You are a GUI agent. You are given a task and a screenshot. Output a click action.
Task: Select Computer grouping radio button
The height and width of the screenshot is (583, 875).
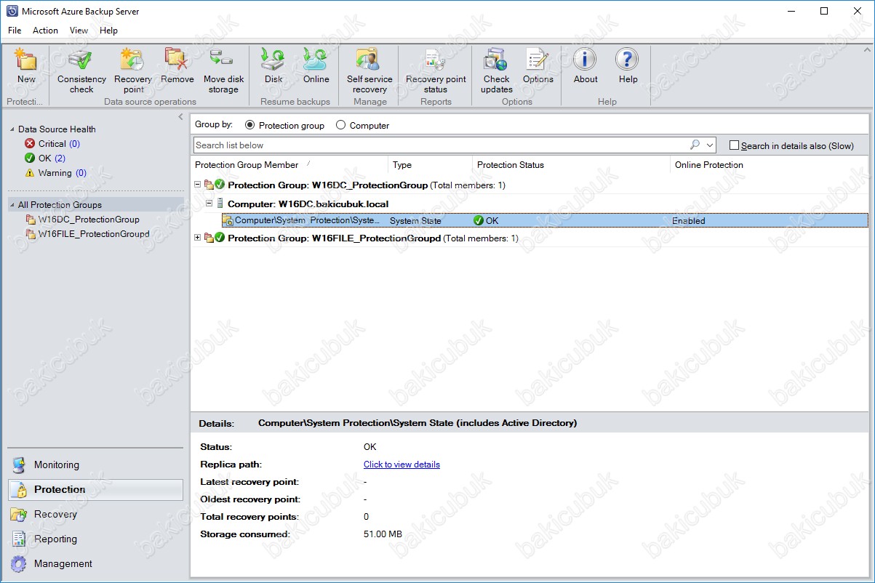tap(340, 125)
